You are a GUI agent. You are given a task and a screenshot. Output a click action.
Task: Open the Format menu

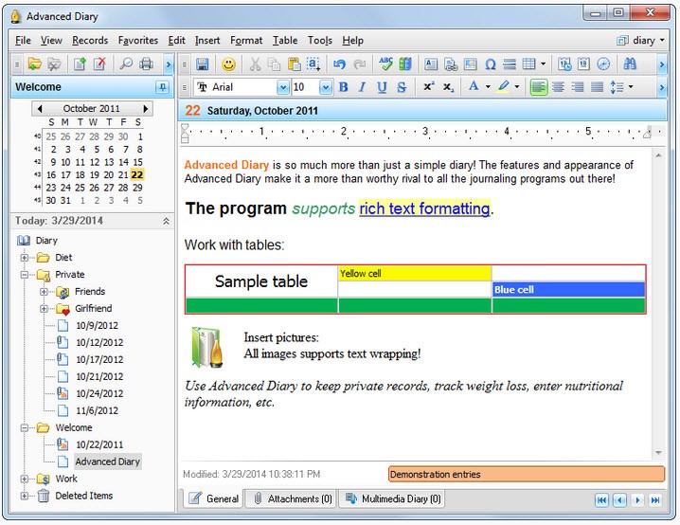pyautogui.click(x=246, y=41)
